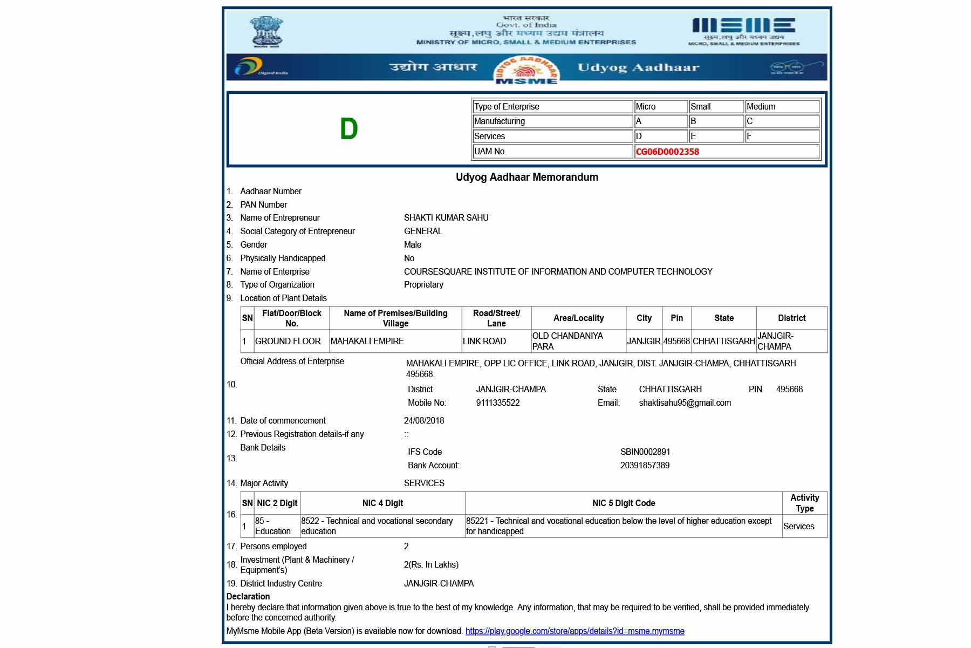Click District Industry Centre value JANJGIR-CHAMPA
Image resolution: width=971 pixels, height=648 pixels.
[439, 583]
